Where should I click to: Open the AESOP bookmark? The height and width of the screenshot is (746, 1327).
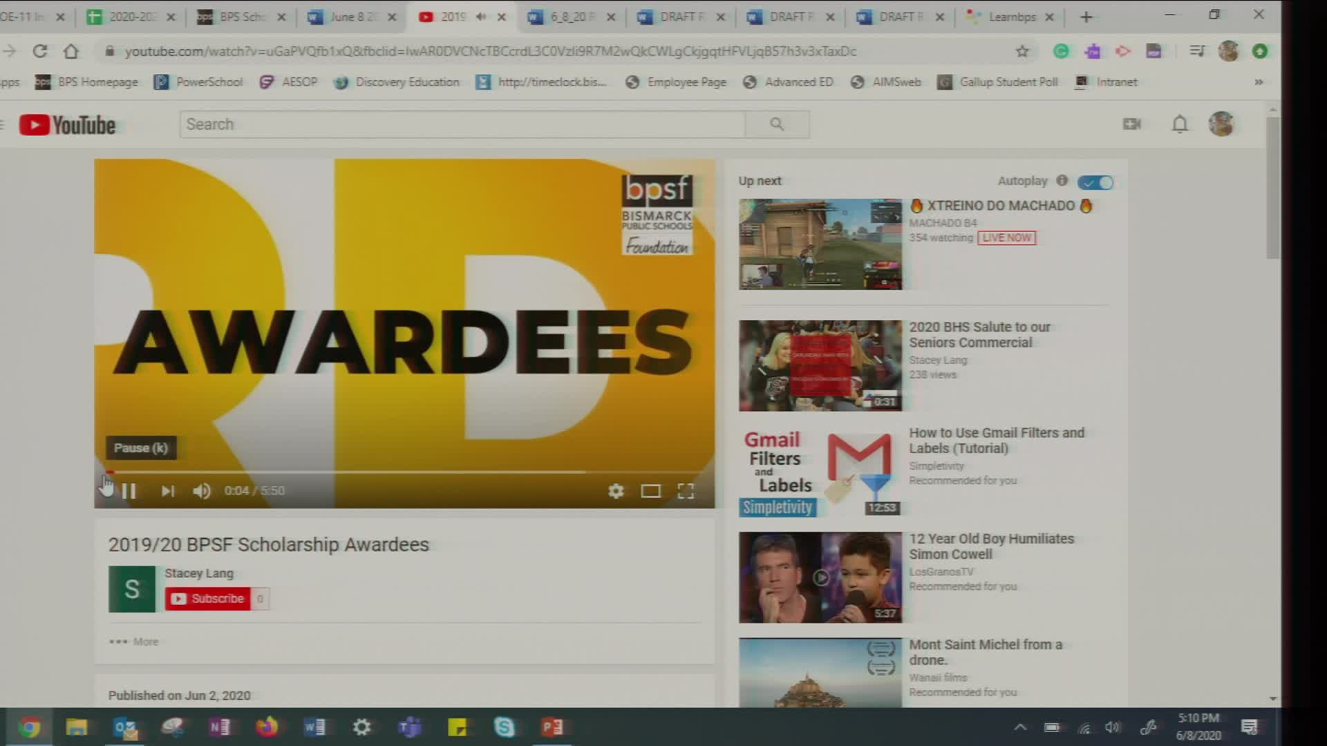[288, 82]
